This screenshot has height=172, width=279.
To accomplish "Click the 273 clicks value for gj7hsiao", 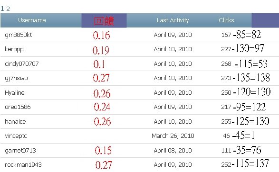I will [x=226, y=78].
